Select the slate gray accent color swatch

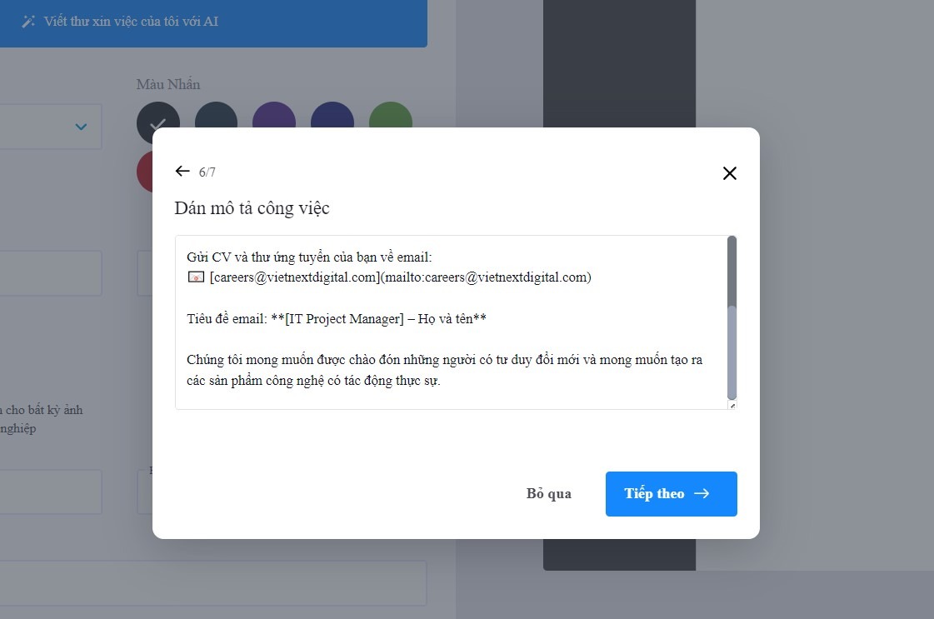(x=216, y=122)
